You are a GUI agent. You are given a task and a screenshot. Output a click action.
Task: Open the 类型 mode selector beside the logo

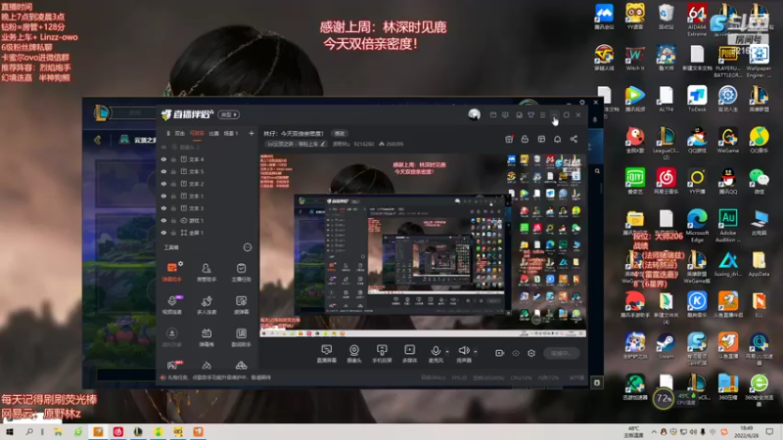tap(229, 114)
